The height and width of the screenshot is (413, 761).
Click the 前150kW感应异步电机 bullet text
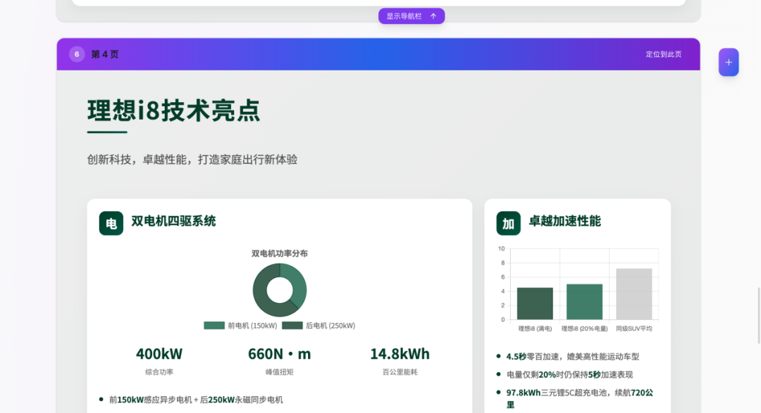click(x=196, y=400)
